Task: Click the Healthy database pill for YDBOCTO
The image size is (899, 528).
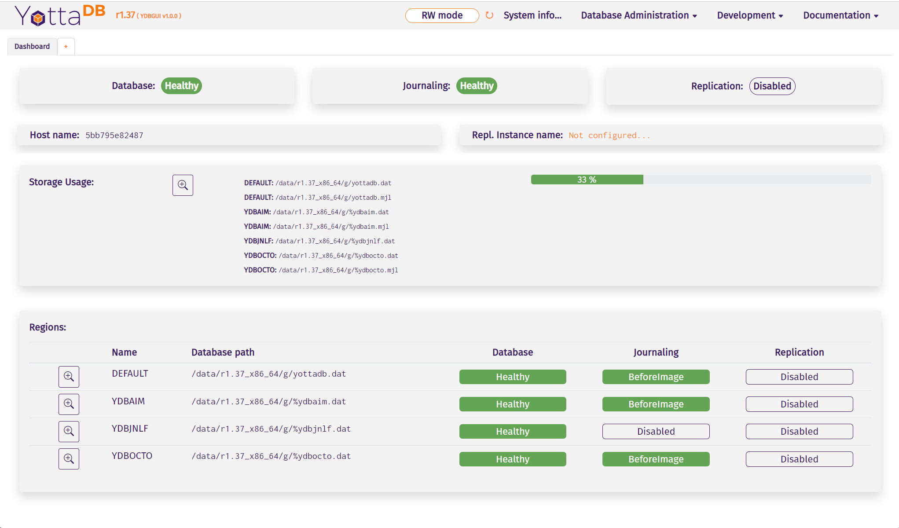Action: 513,459
